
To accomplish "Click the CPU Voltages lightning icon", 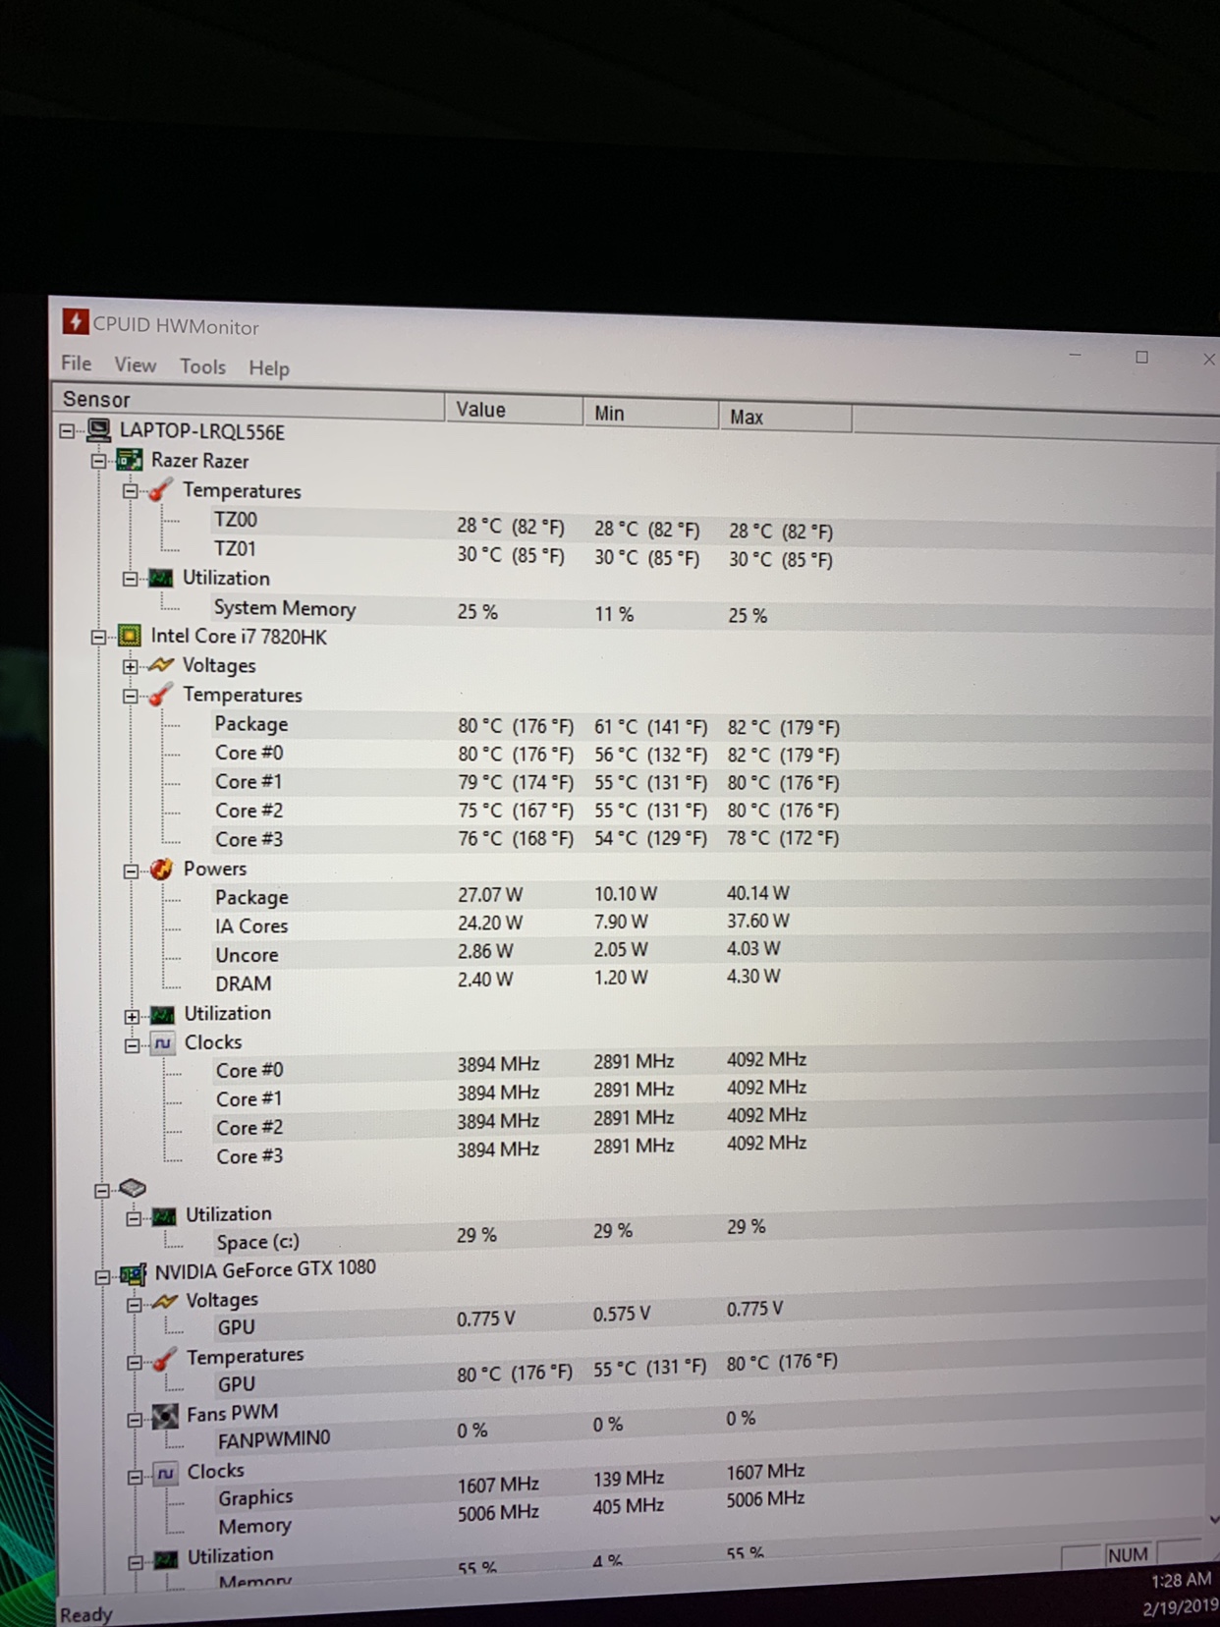I will tap(161, 666).
